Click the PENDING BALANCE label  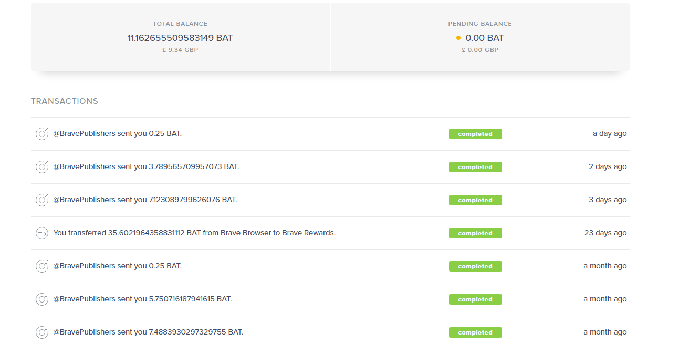480,24
